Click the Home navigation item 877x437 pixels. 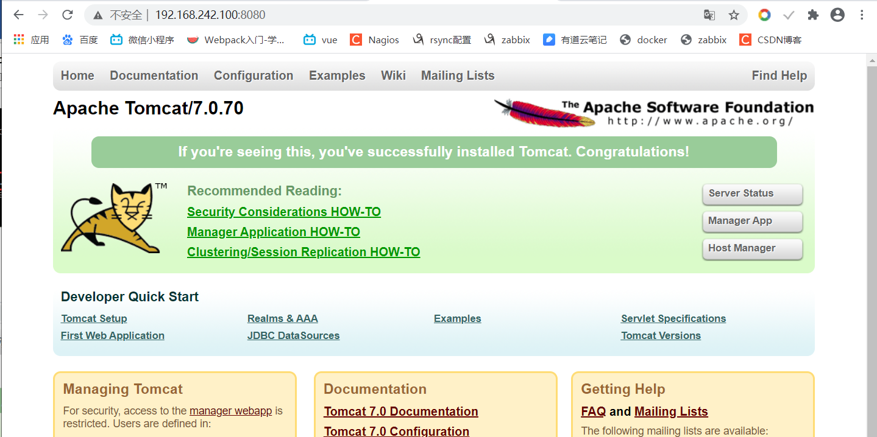click(x=77, y=75)
